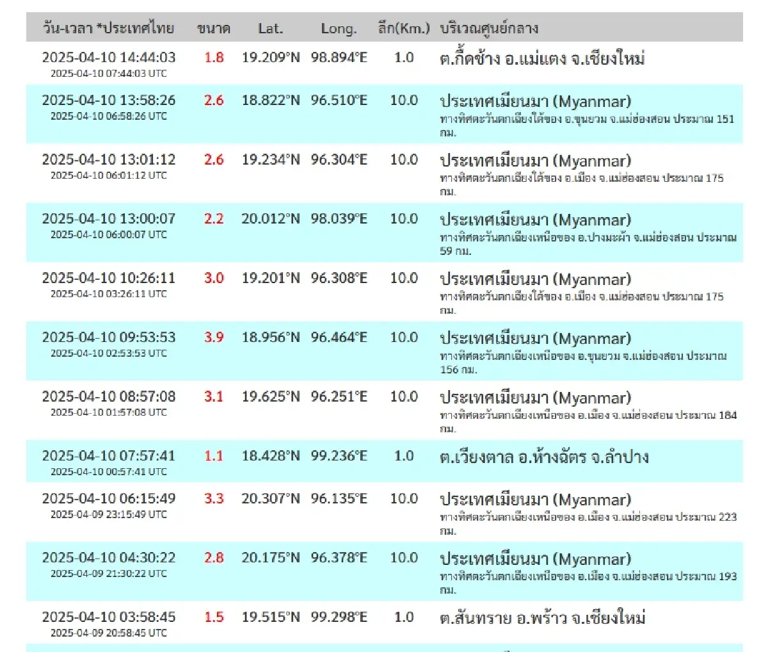
Task: Sort by the Long. column header
Action: (339, 28)
